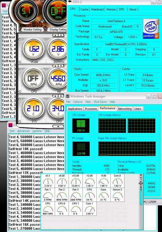Select the SPD tab in CPU-Z
This screenshot has height=232, width=162.
click(x=122, y=10)
